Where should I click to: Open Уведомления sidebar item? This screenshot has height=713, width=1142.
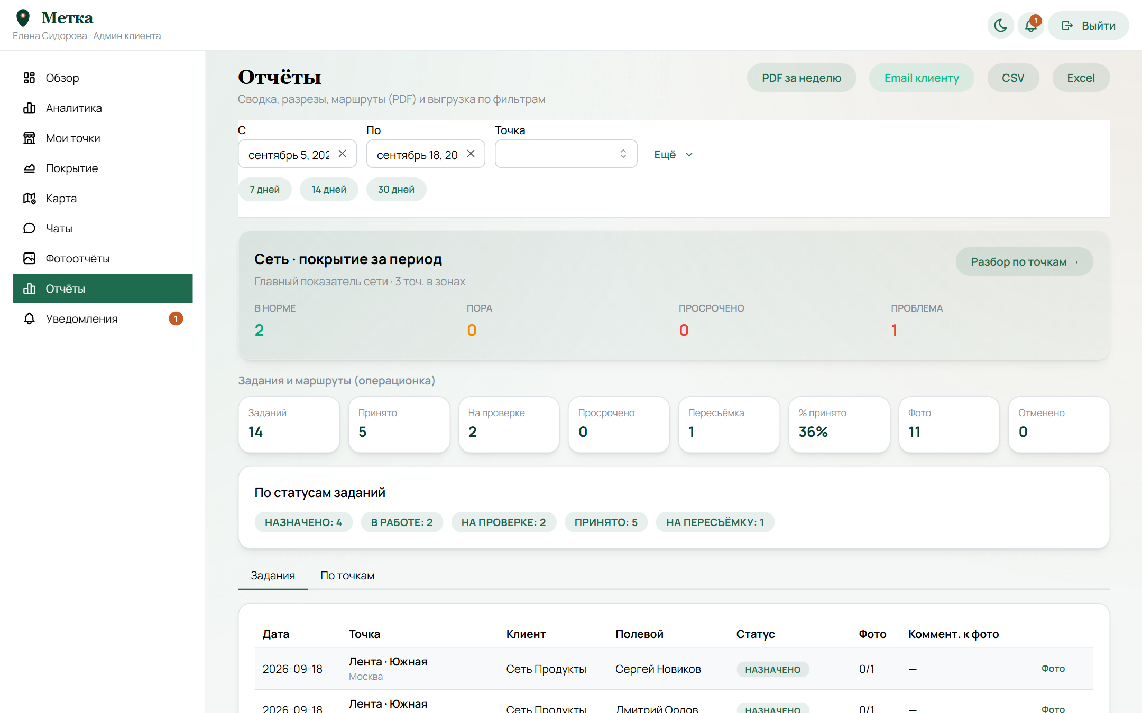103,318
